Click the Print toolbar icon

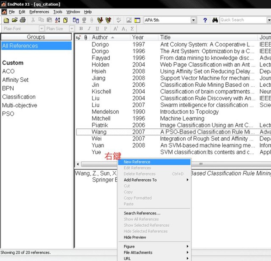(x=23, y=20)
